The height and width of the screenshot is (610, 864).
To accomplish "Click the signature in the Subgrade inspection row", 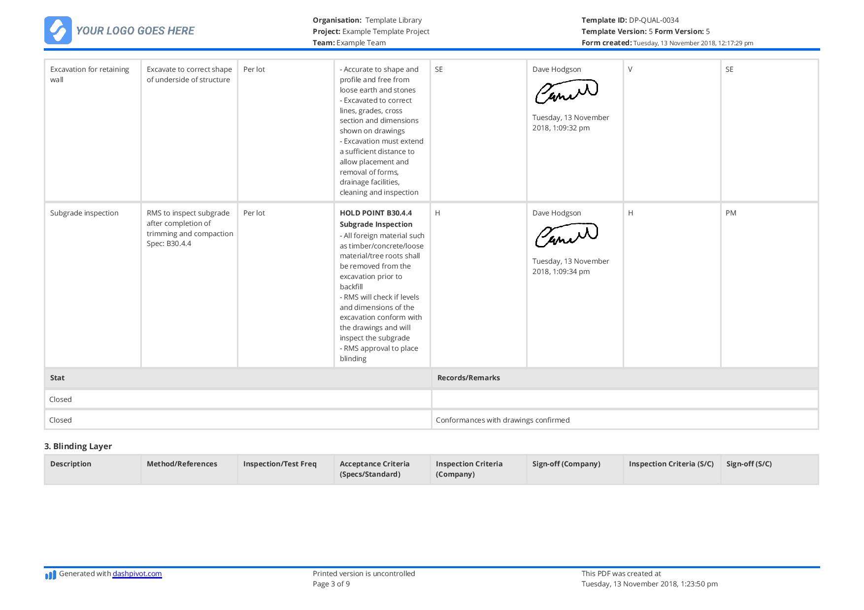I will click(x=566, y=236).
